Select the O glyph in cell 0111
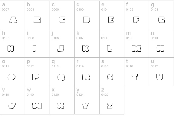The width and height of the screenshot is (174, 125). click(11, 77)
